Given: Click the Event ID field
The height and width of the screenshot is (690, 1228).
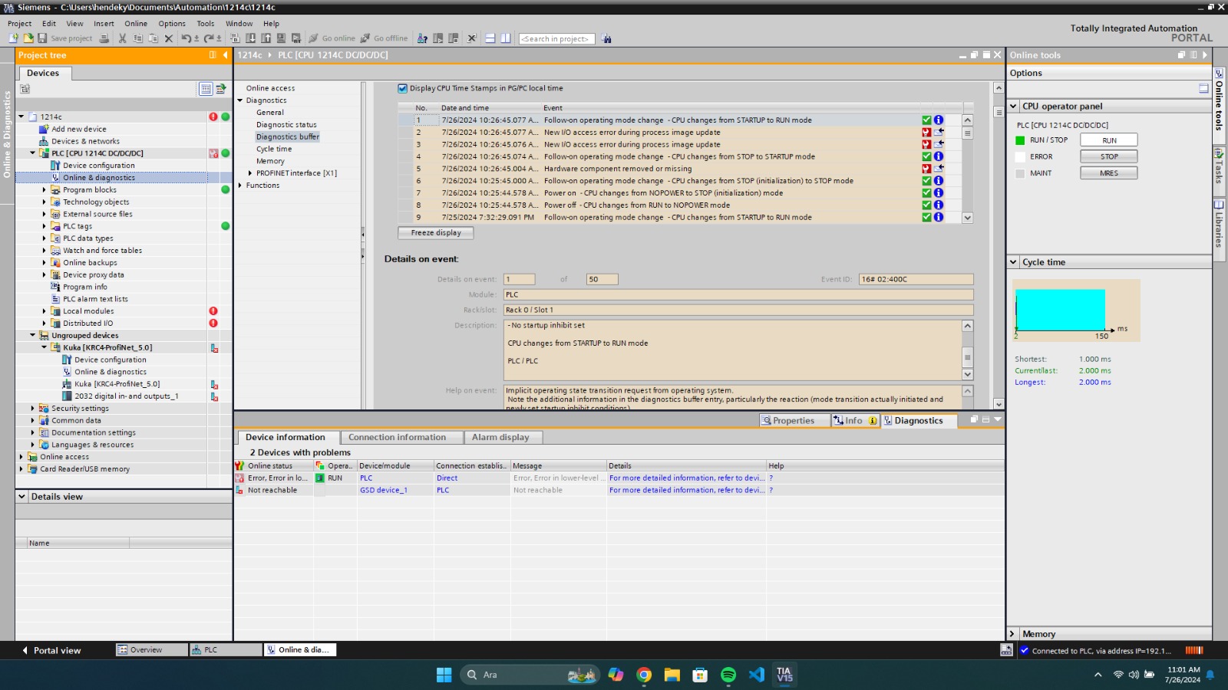Looking at the screenshot, I should 916,279.
